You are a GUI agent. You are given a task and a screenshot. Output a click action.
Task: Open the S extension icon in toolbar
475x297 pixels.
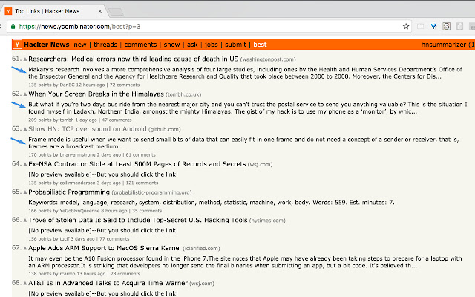pyautogui.click(x=446, y=27)
